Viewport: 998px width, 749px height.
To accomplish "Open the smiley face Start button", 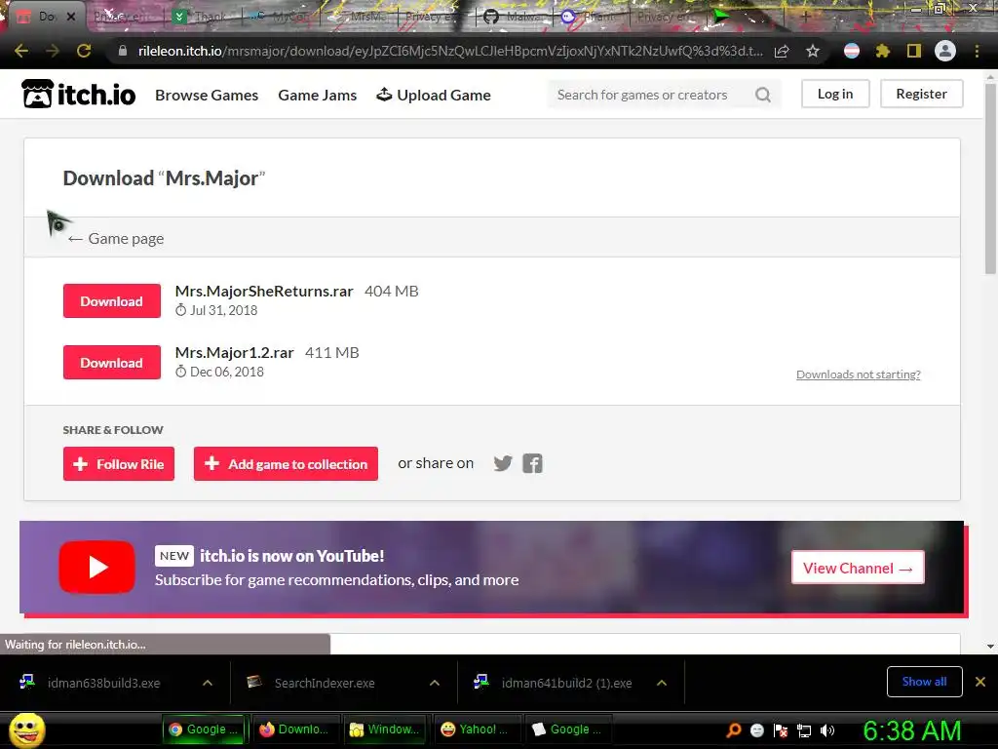I will click(26, 729).
